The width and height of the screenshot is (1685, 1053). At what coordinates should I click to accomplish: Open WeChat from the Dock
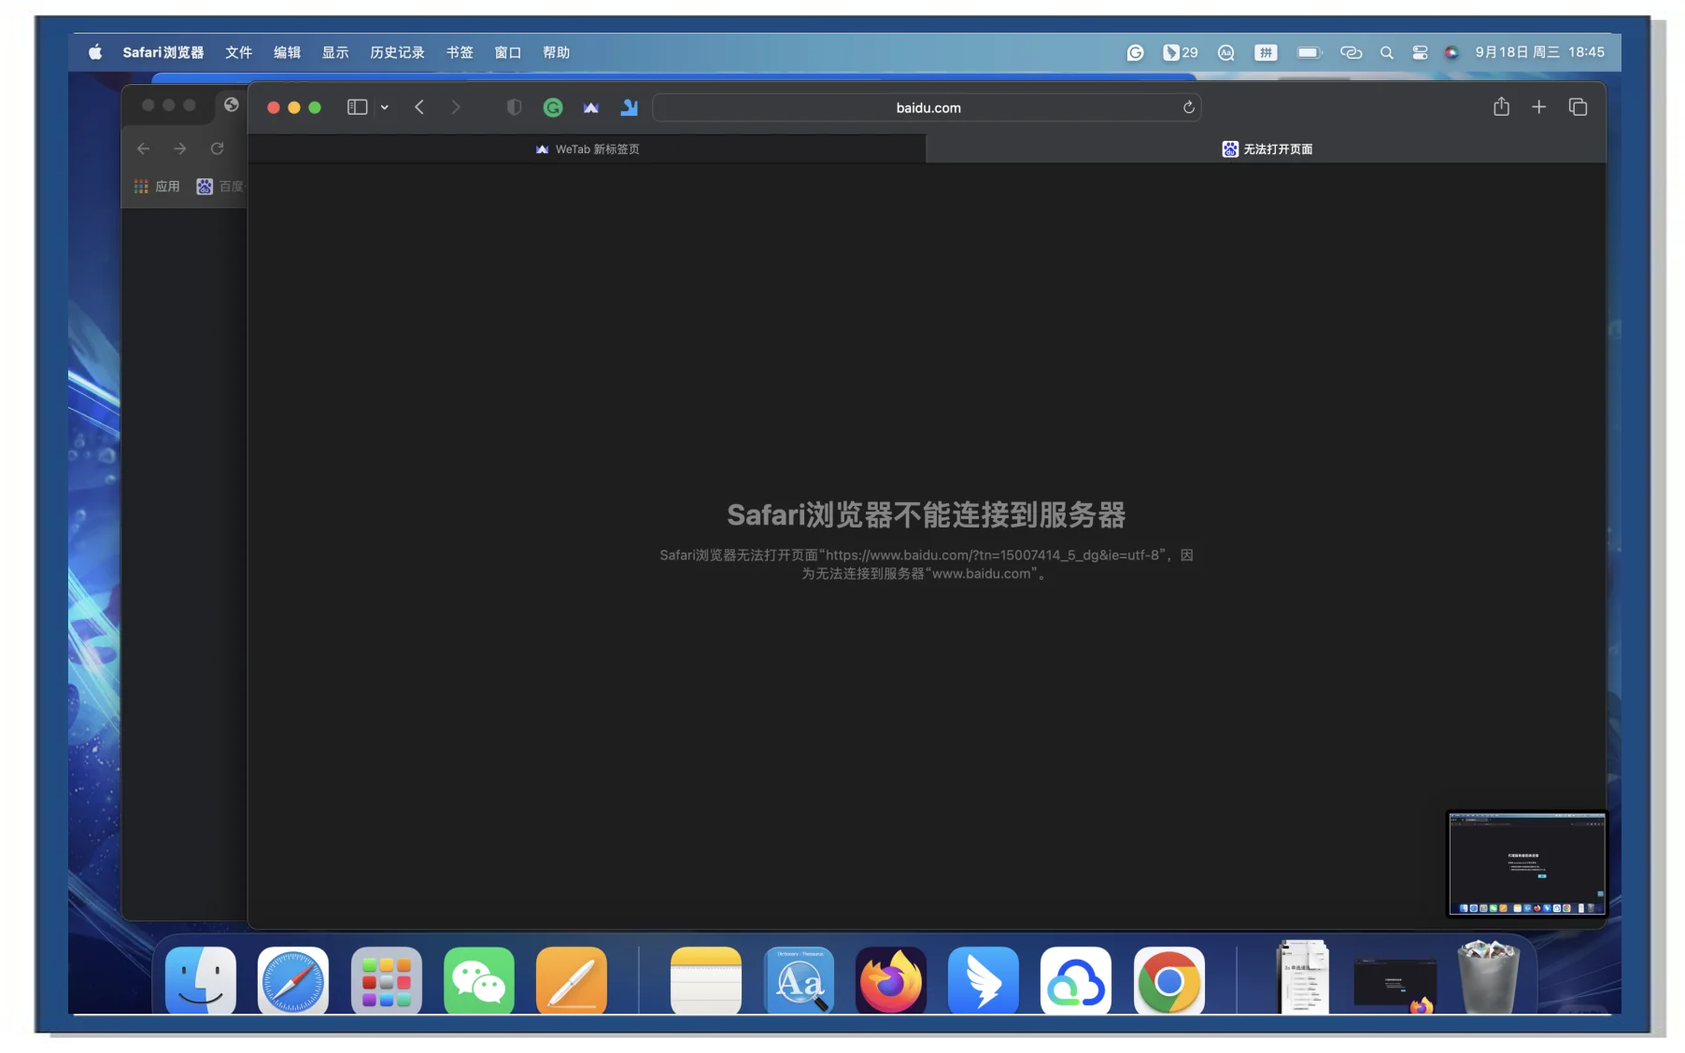[479, 980]
